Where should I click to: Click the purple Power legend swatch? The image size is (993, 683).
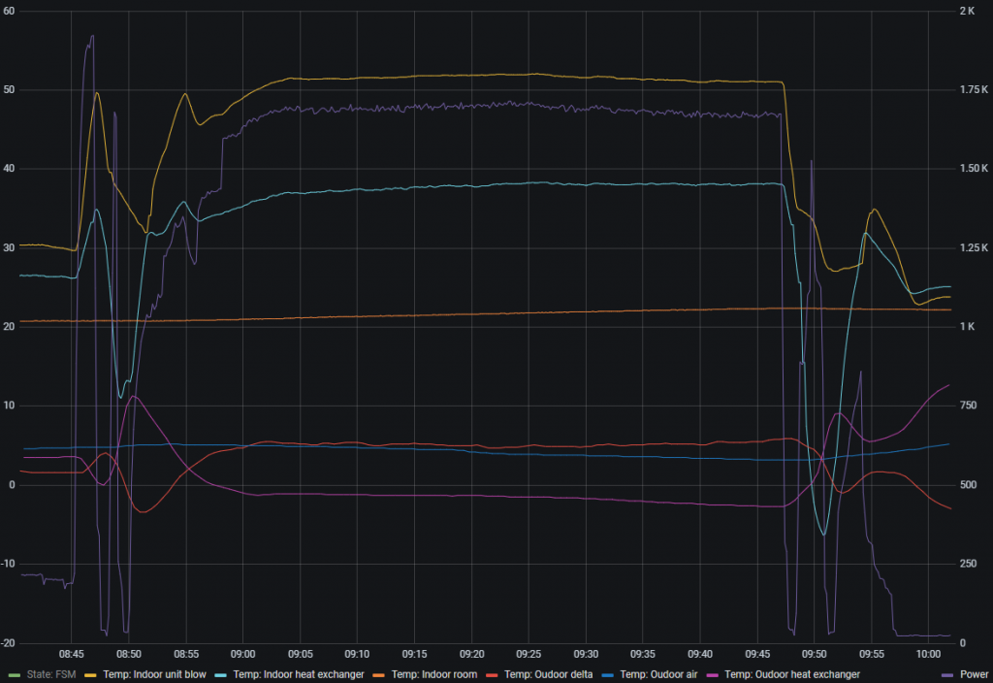click(946, 674)
